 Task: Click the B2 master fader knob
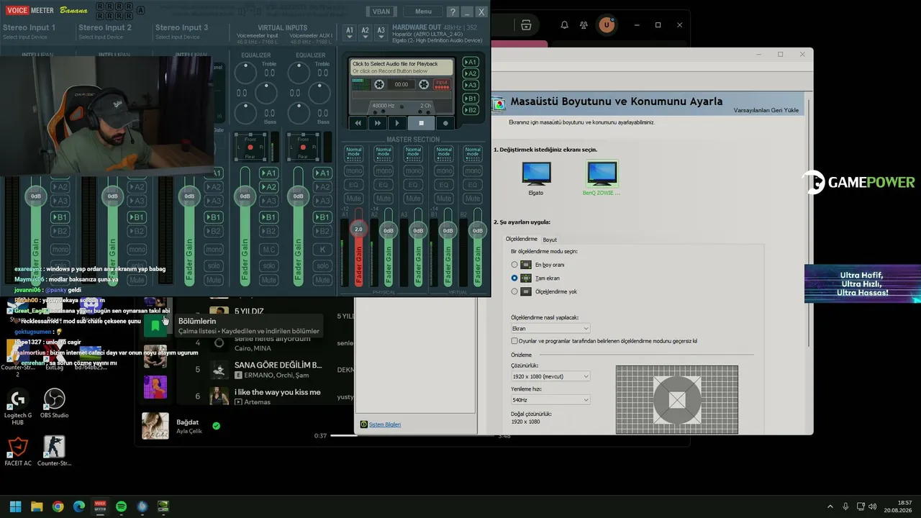(x=477, y=230)
